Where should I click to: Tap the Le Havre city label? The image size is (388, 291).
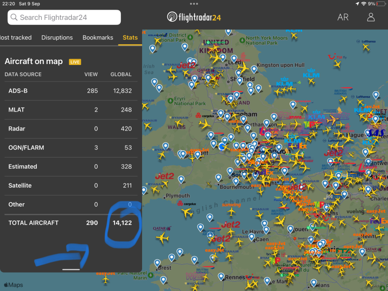(x=253, y=232)
